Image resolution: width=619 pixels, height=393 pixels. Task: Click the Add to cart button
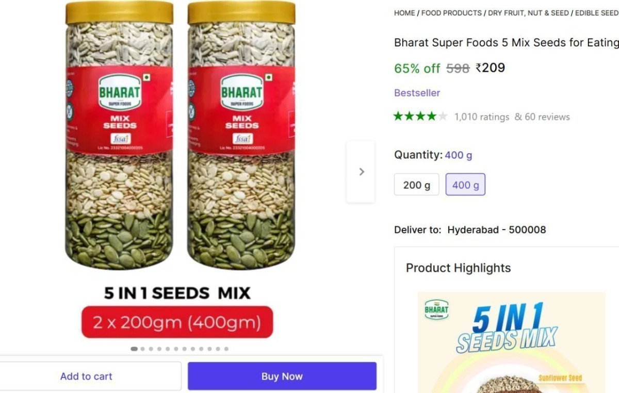86,376
